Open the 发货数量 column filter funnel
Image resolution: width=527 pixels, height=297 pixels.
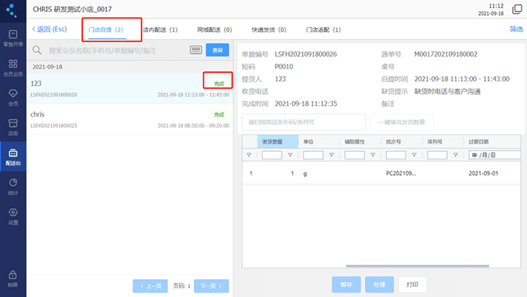[290, 155]
